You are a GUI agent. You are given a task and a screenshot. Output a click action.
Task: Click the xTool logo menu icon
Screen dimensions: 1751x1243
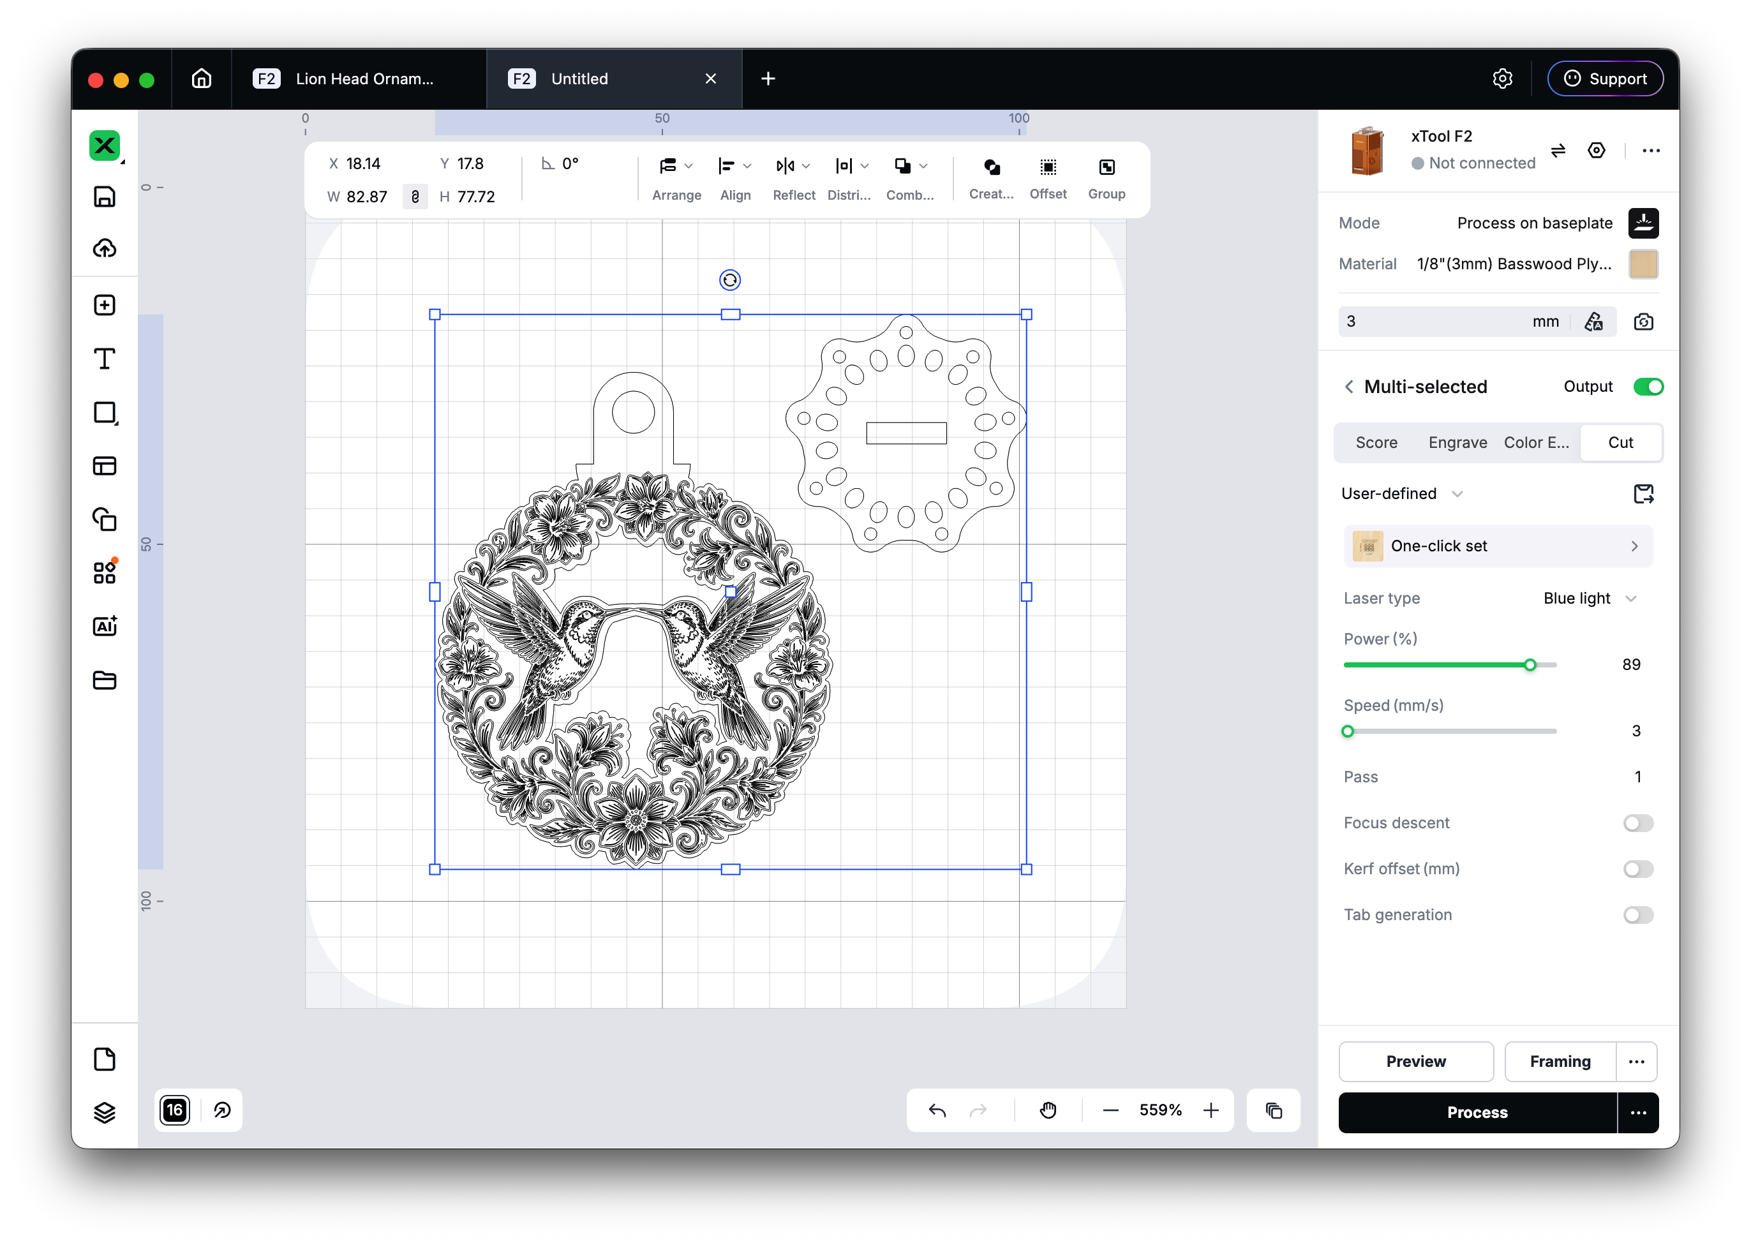(x=105, y=145)
